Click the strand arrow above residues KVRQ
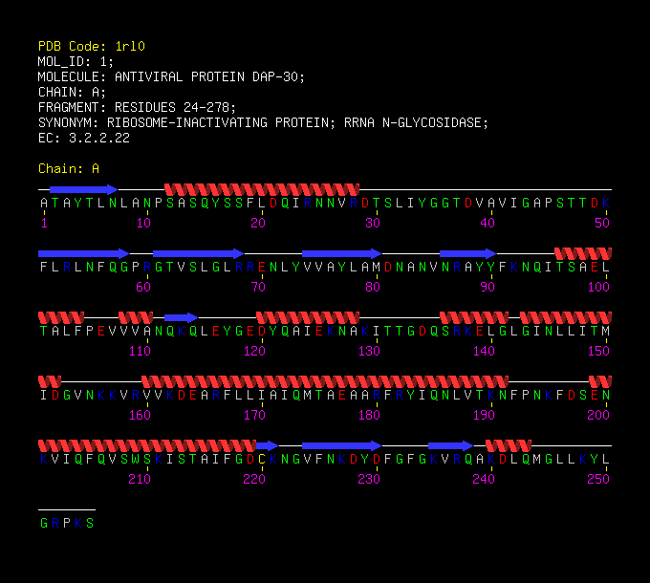 (x=451, y=445)
